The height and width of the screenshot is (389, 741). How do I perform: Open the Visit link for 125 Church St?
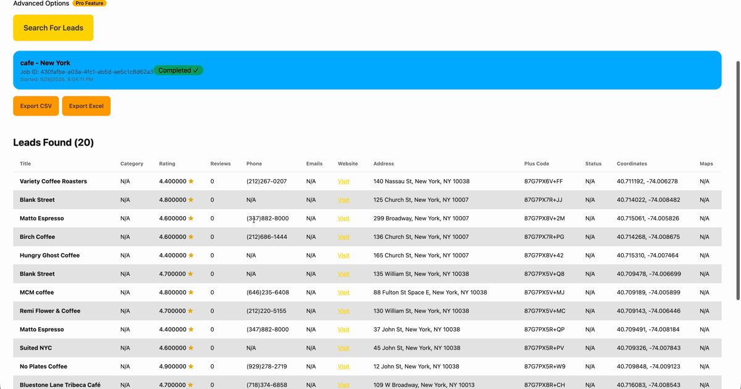click(x=343, y=200)
